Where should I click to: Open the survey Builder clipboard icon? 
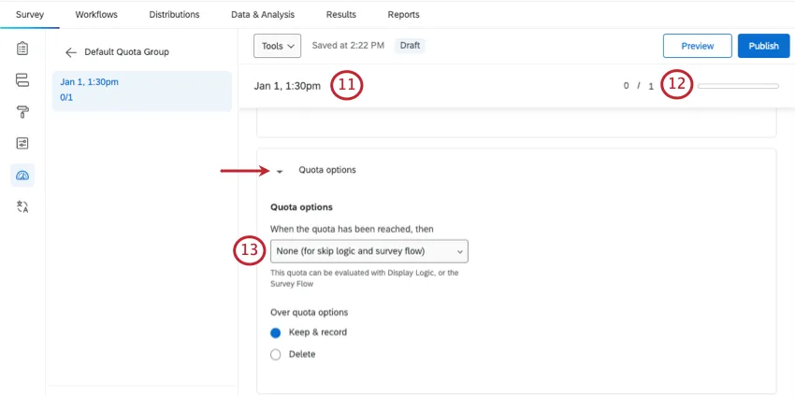pyautogui.click(x=22, y=48)
